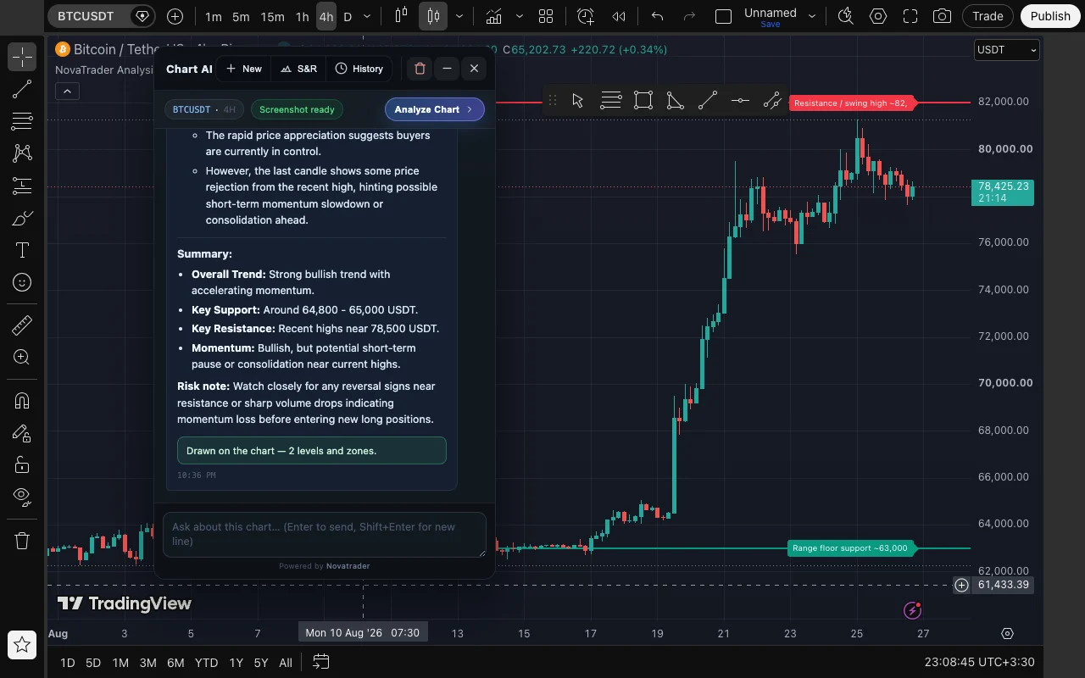Open the forecasting and position tools
The width and height of the screenshot is (1085, 678).
22,186
